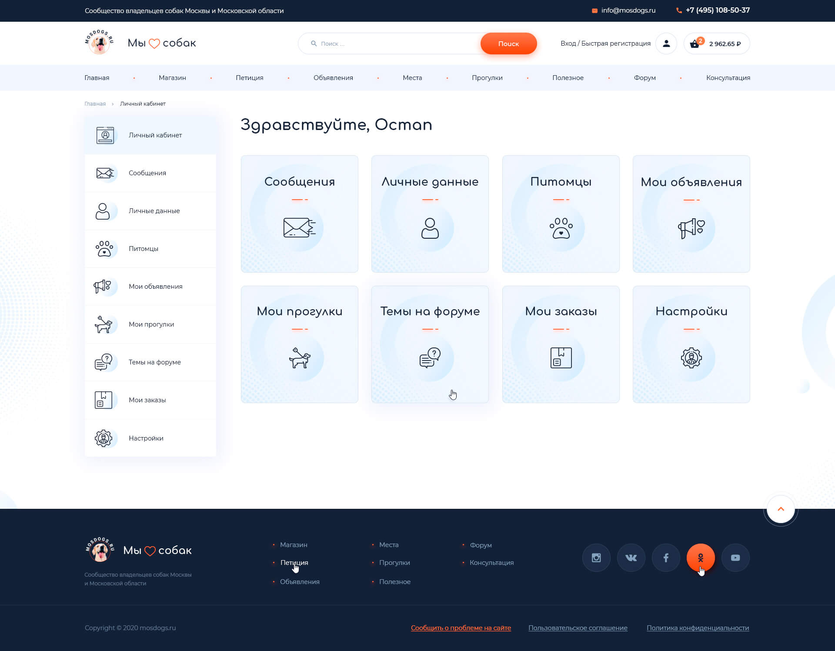Open Форум tab in navigation menu
This screenshot has width=835, height=651.
tap(644, 78)
